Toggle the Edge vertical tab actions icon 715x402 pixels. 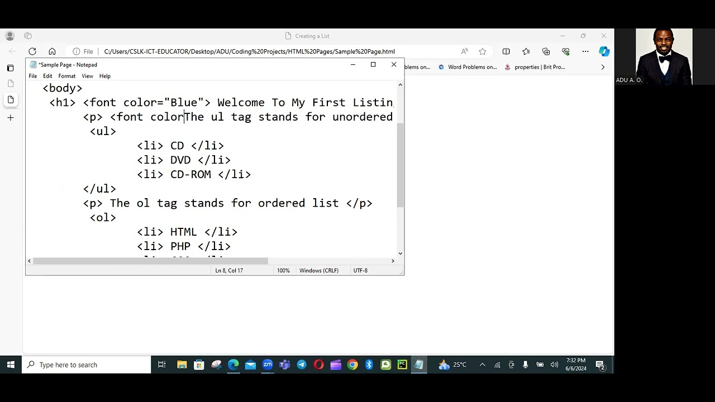click(x=10, y=68)
